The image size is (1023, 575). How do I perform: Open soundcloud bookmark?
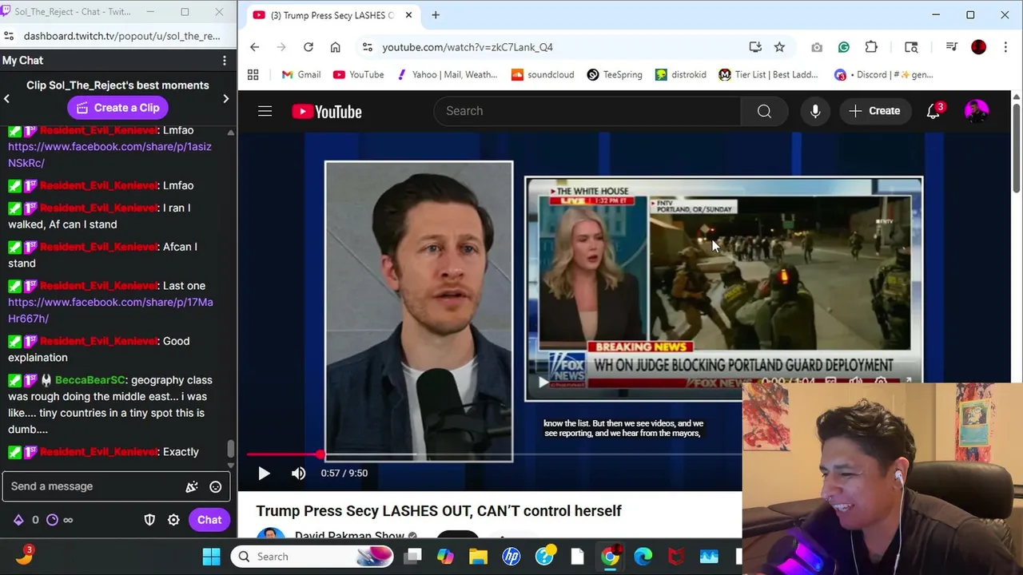coord(543,75)
